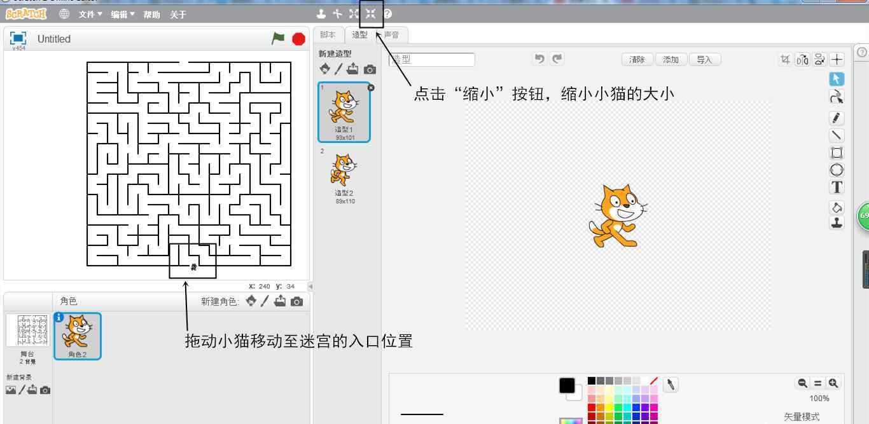Select the Ellipse tool
The image size is (869, 424).
pyautogui.click(x=837, y=170)
